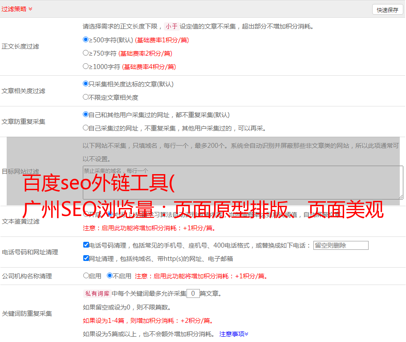Select 自己和其他用户采集过的网址都不重复采集 option
406x342 pixels.
click(86, 114)
